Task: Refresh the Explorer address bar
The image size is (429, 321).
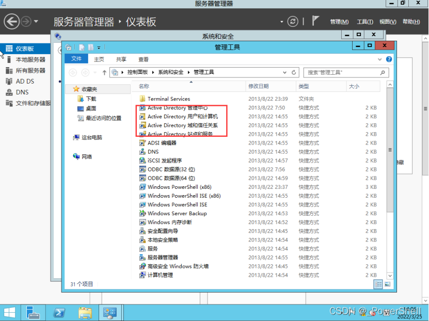Action: pyautogui.click(x=294, y=72)
